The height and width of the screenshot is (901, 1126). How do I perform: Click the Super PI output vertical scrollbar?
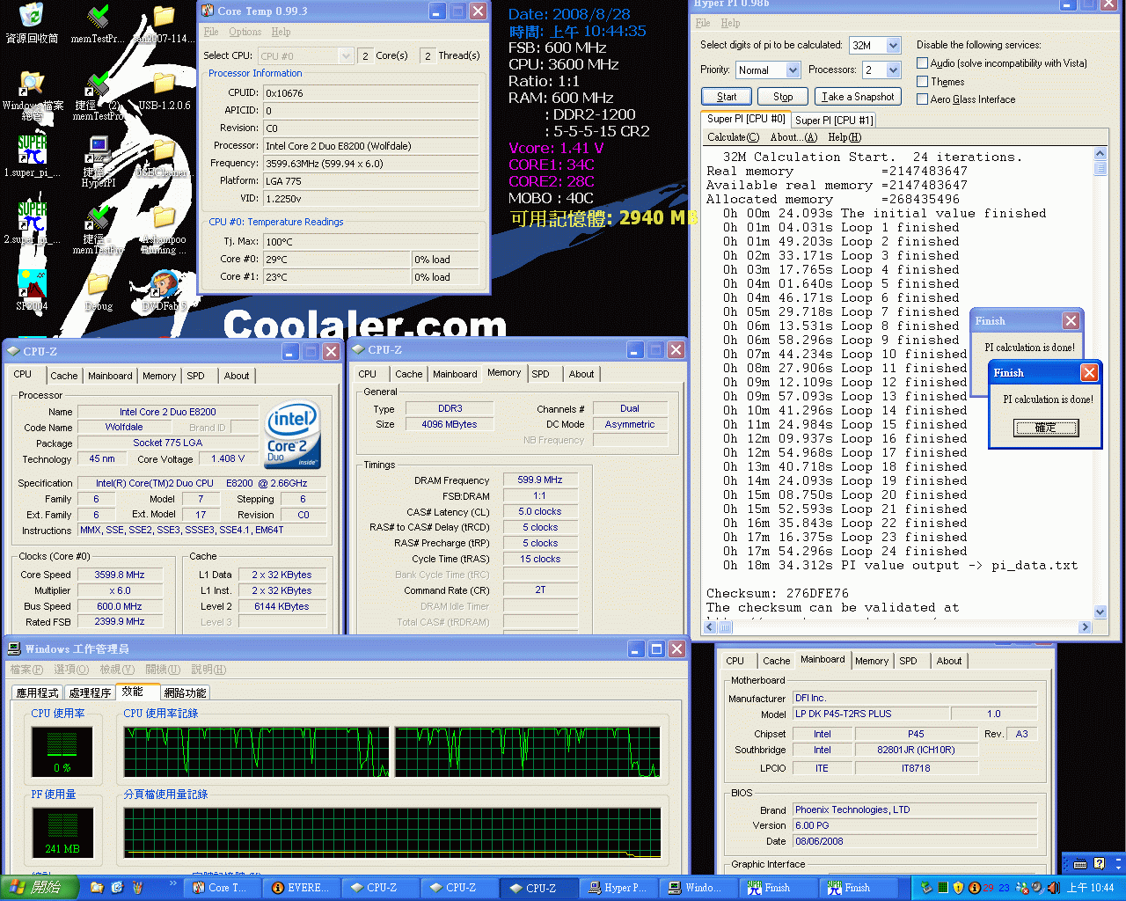tap(1100, 384)
